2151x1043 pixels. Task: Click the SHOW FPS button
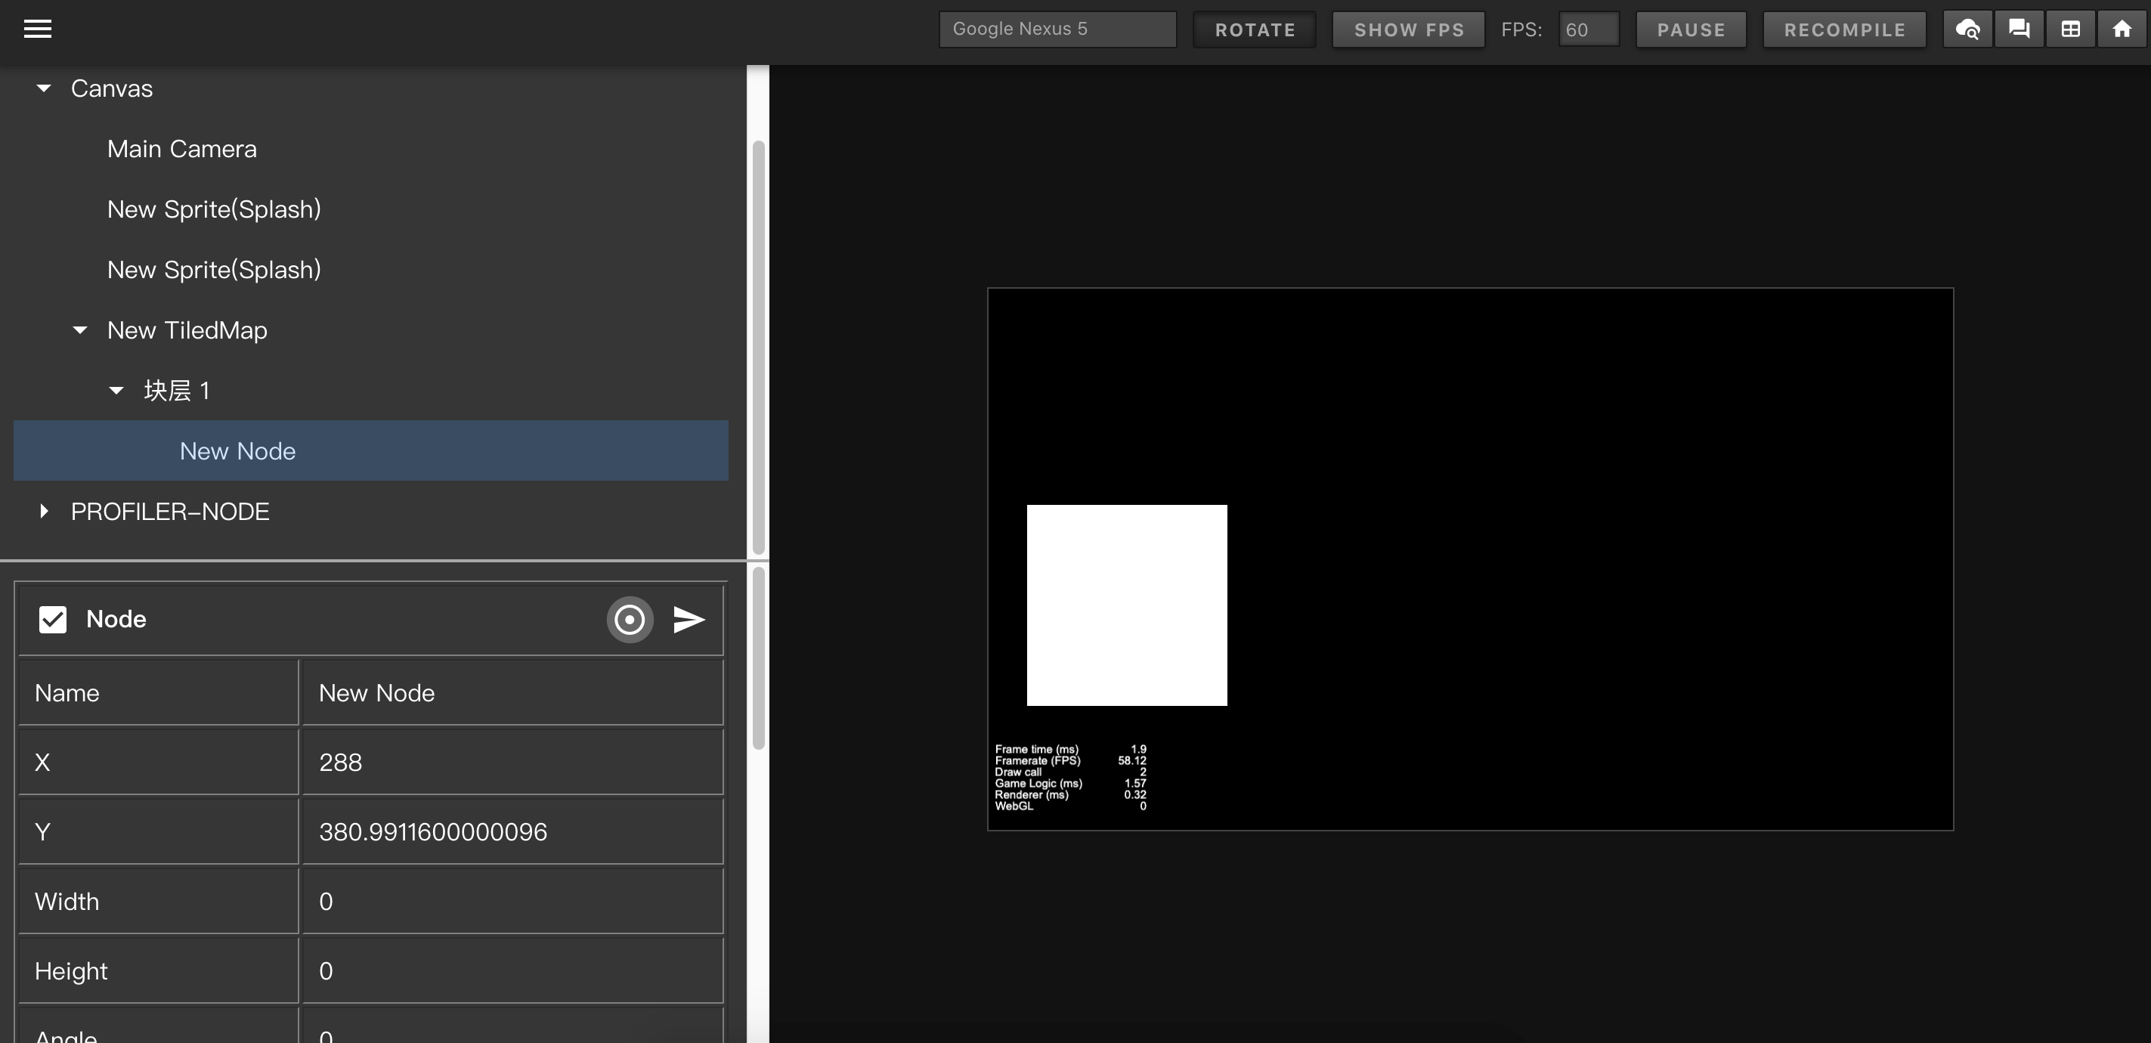(1408, 30)
